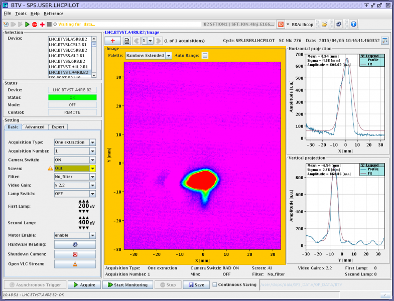The height and width of the screenshot is (301, 394).
Task: Click the comment icon next to date
Action: click(x=385, y=41)
